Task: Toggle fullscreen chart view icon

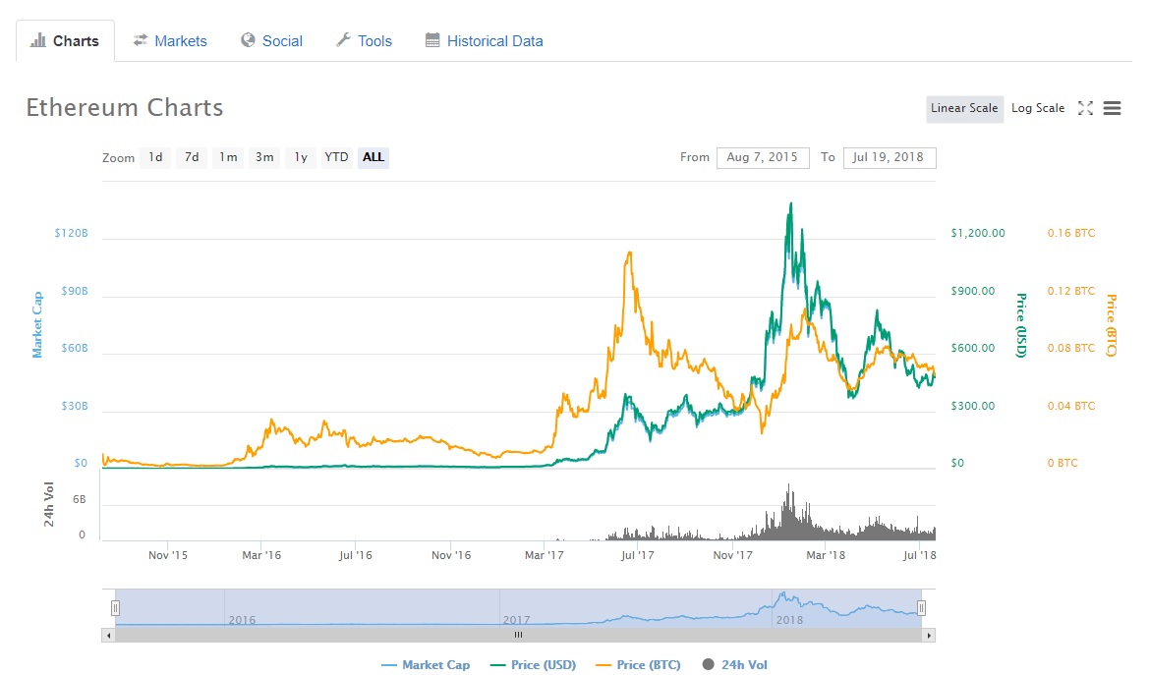Action: 1085,108
